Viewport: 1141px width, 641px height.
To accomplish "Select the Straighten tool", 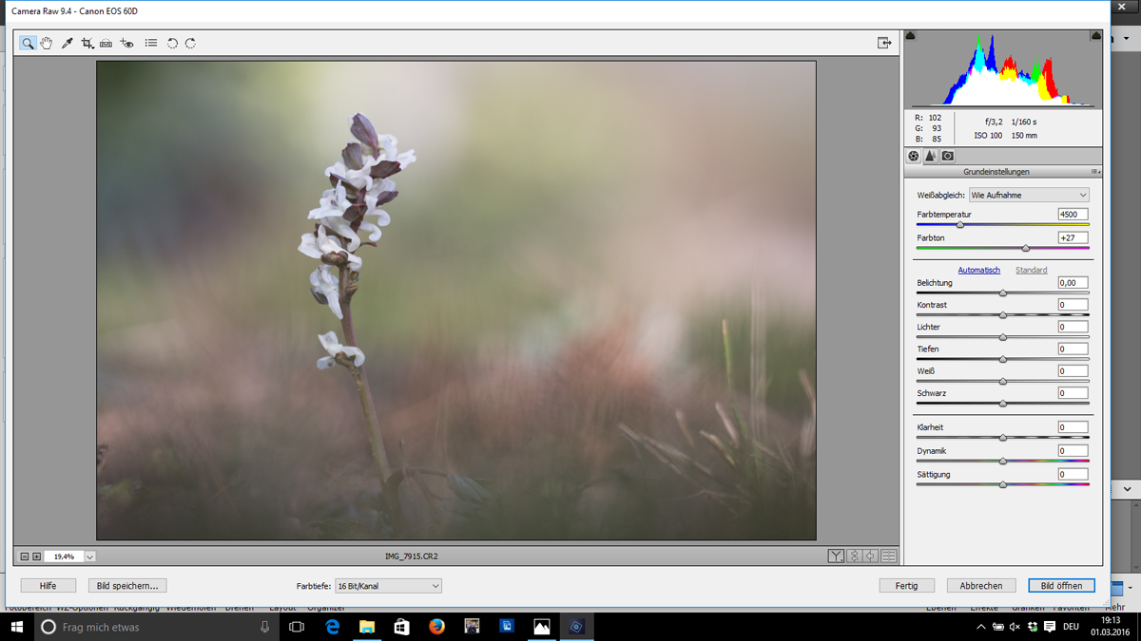I will [x=106, y=43].
